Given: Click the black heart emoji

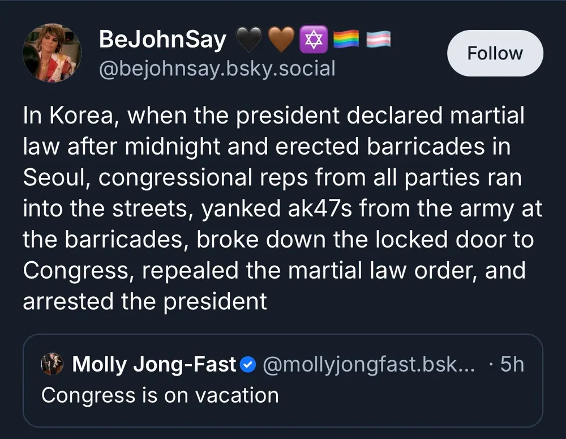Looking at the screenshot, I should pos(248,39).
